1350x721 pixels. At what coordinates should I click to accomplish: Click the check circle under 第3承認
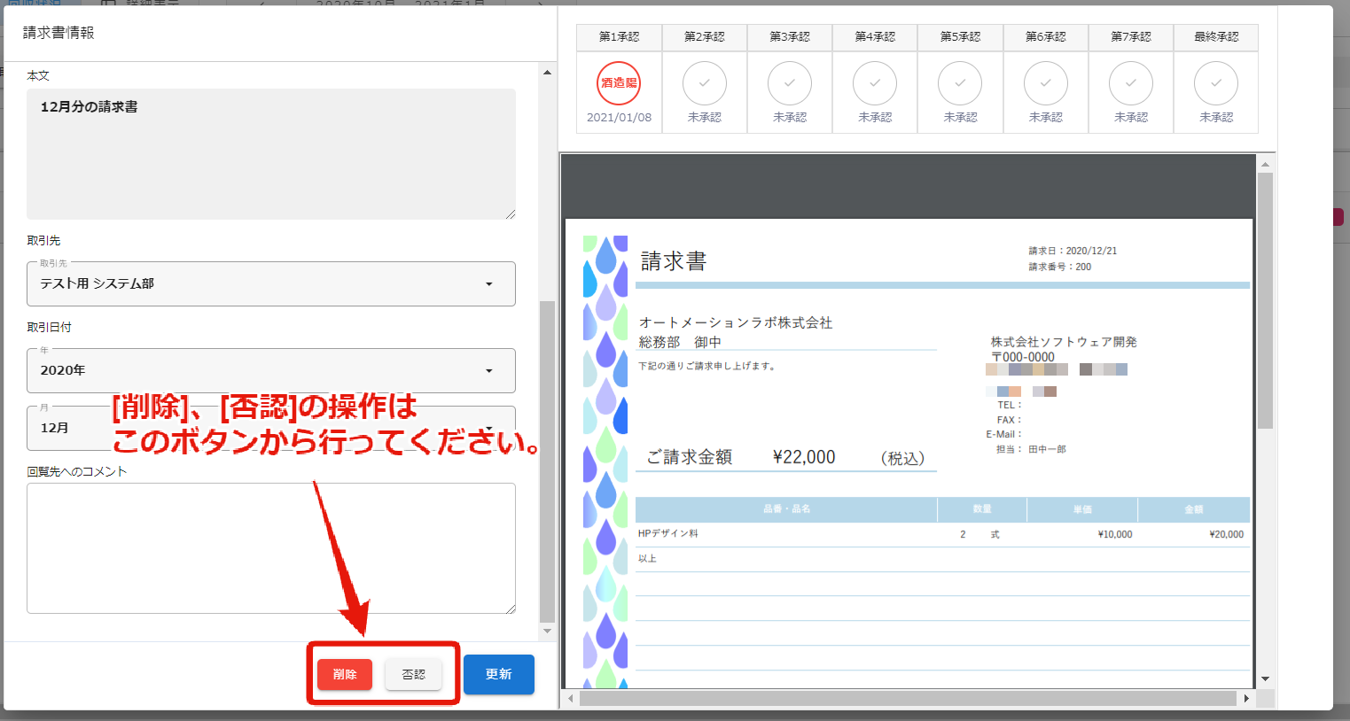pos(790,83)
